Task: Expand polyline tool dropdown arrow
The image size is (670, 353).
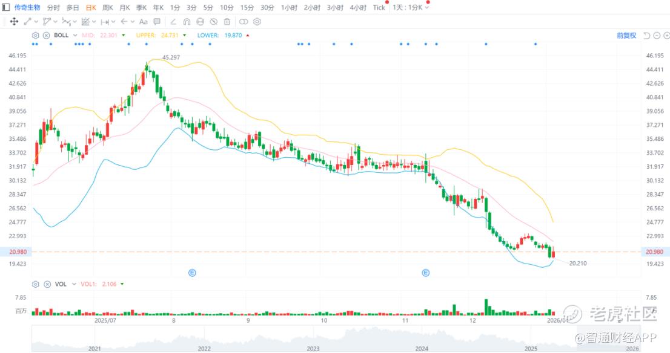Action: pos(55,21)
